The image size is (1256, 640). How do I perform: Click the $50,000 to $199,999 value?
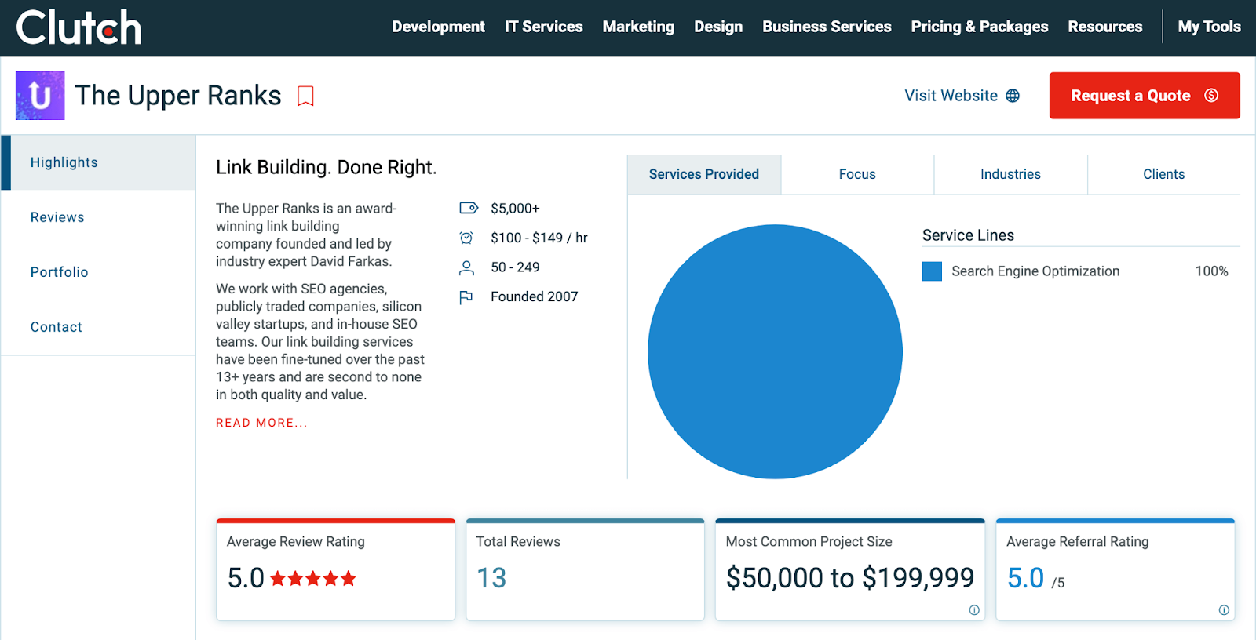(850, 578)
